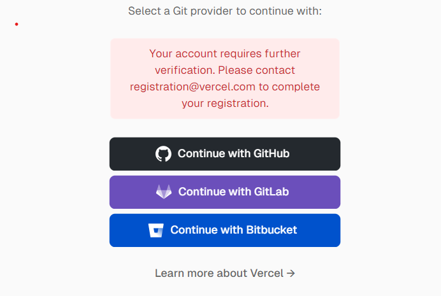
Task: Open the Learn more about Vercel link
Action: (x=225, y=273)
